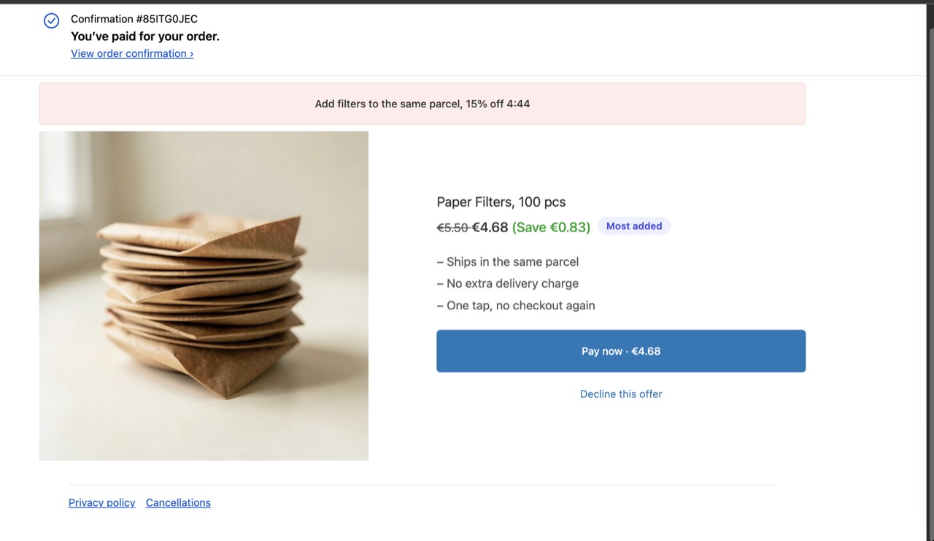Image resolution: width=934 pixels, height=541 pixels.
Task: Open the Cancellations link
Action: [178, 502]
